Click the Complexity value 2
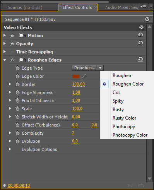154x190 pixels. pos(73,133)
